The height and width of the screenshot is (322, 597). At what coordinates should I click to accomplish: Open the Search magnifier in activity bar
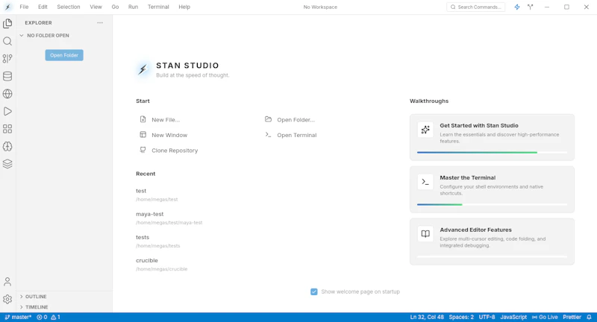[7, 41]
